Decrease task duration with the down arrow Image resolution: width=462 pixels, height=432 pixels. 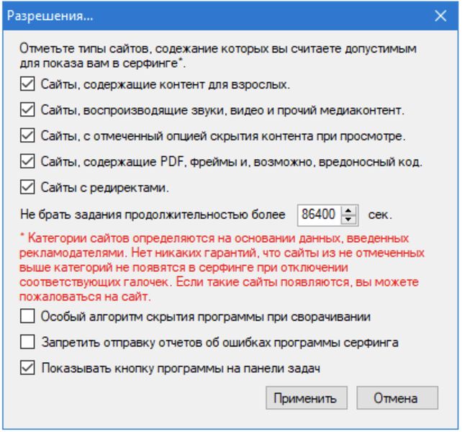[349, 218]
